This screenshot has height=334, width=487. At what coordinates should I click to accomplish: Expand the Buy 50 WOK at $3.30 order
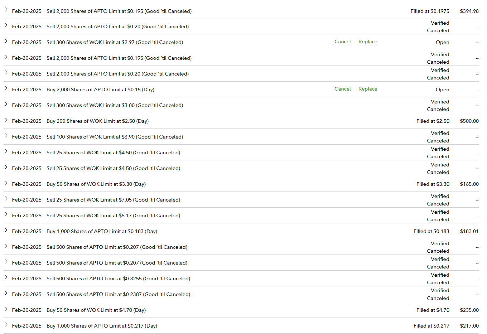click(6, 183)
